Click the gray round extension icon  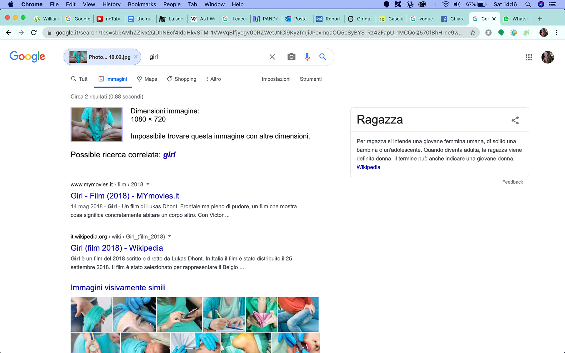[488, 33]
